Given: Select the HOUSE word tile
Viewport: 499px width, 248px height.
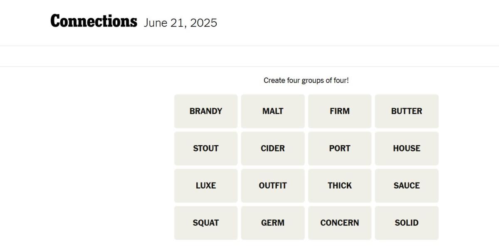Looking at the screenshot, I should click(x=407, y=148).
